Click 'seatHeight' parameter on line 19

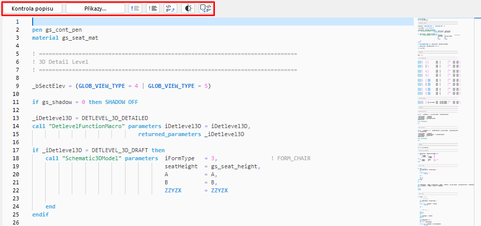tap(181, 166)
